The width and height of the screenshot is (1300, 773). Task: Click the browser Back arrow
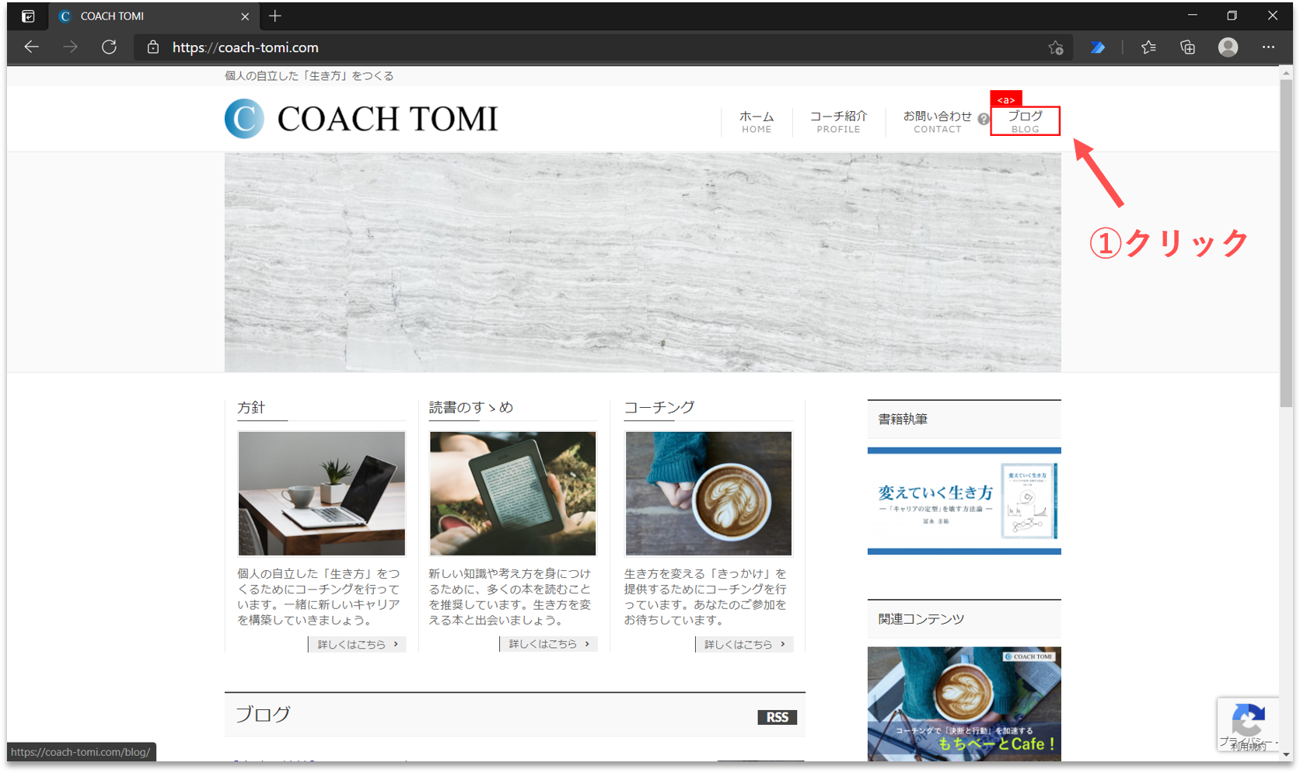31,47
